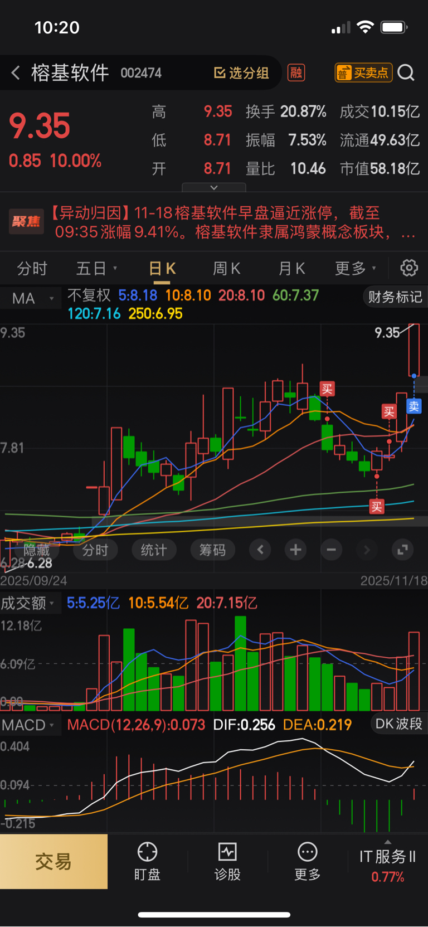Screen dimensions: 428x927
Task: Shift chart left with the back chevron
Action: pyautogui.click(x=260, y=550)
